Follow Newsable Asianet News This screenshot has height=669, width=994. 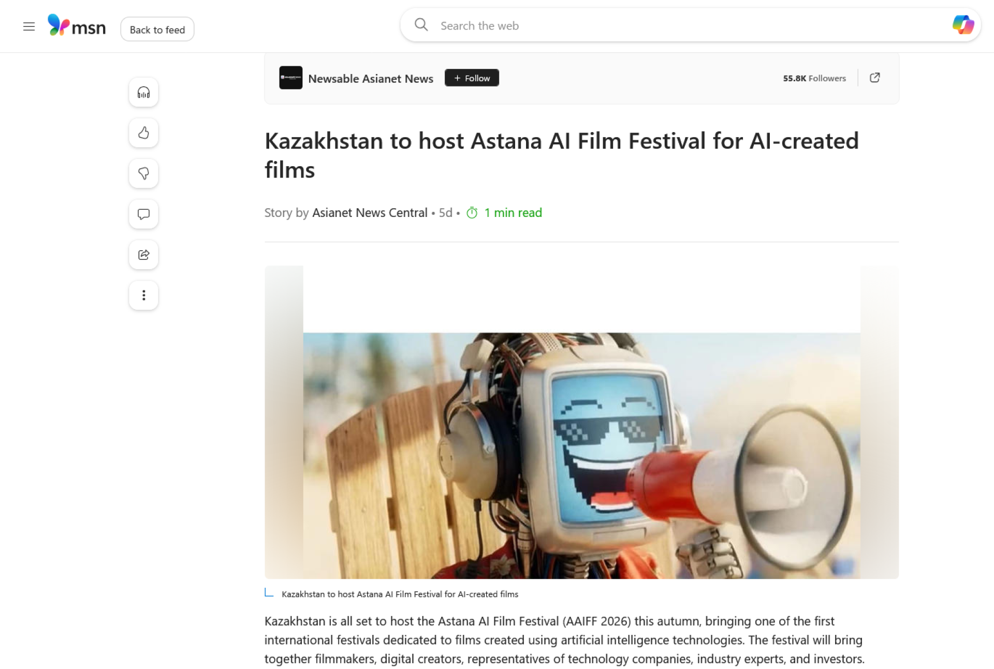click(x=472, y=78)
